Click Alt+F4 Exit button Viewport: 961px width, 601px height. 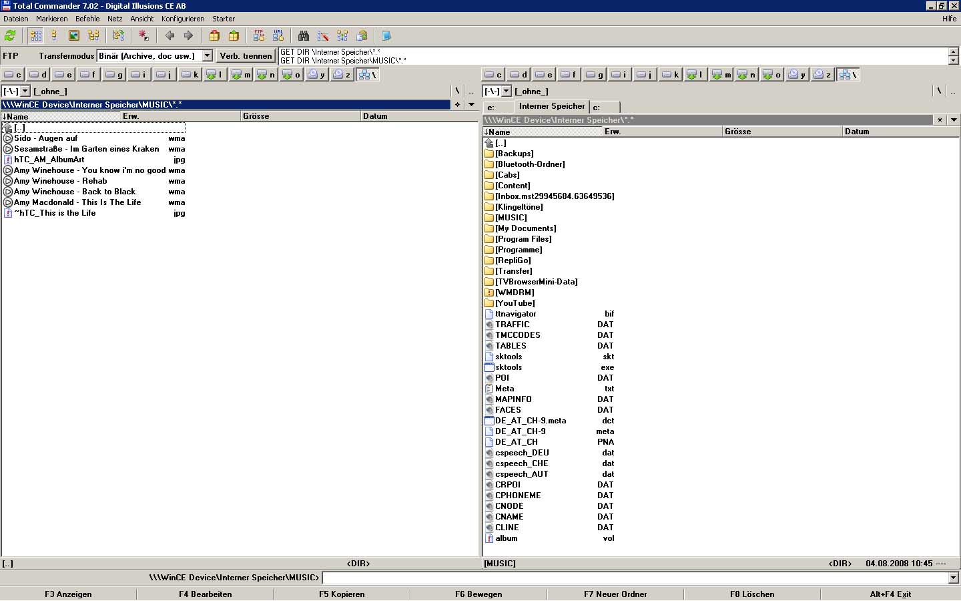pos(890,594)
